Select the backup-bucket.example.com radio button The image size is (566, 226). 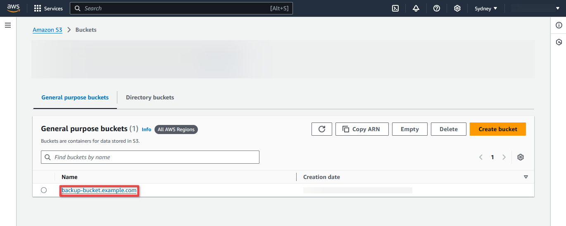point(44,190)
